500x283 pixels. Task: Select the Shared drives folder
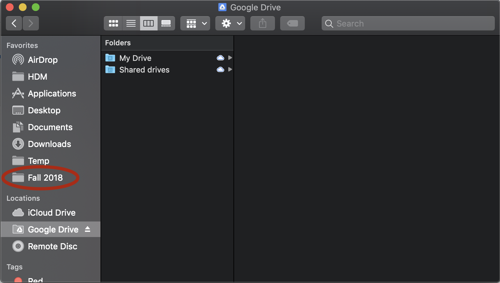(x=144, y=70)
